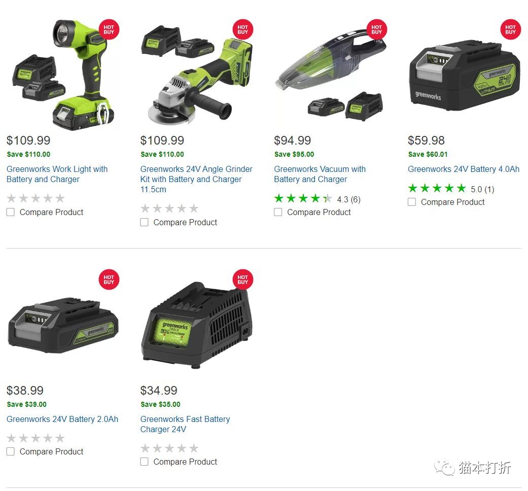Click the star rating under Work Light
Viewport: 528px width, 491px height.
point(36,198)
